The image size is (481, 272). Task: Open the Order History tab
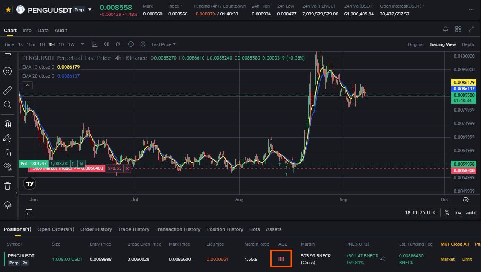(x=96, y=229)
